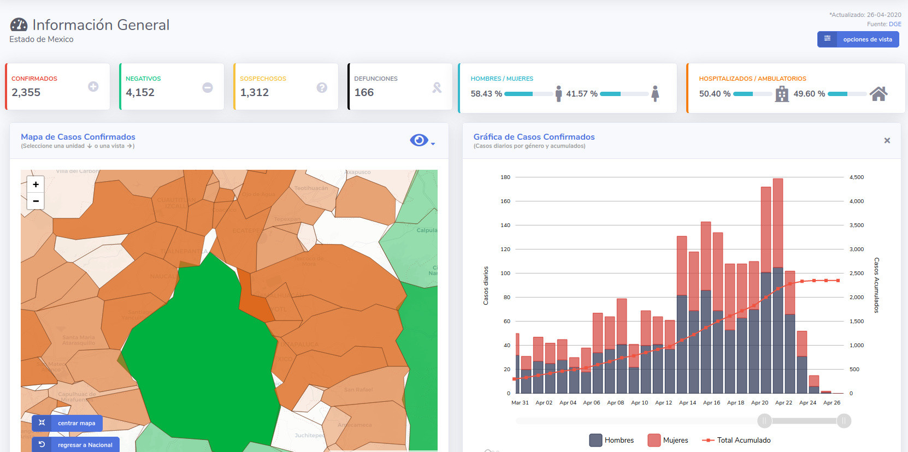This screenshot has width=908, height=452.
Task: Click the HOSPITALIZADOS / AMBULATORIOS heading
Action: click(752, 79)
